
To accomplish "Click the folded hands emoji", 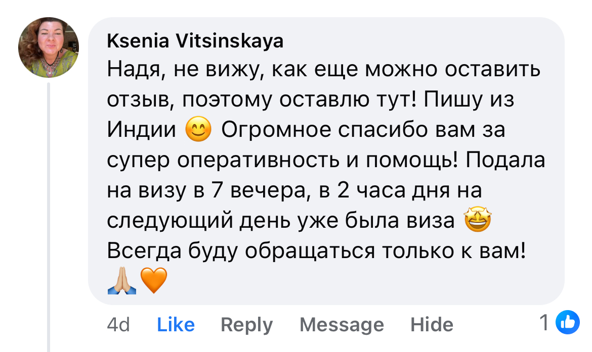I will coord(122,281).
